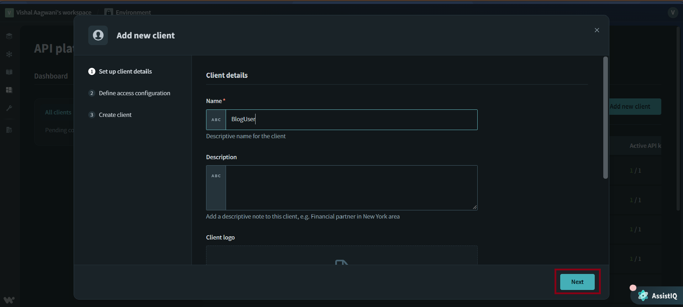Click the Environment breadcrumb in the background
The width and height of the screenshot is (683, 307).
tap(133, 12)
